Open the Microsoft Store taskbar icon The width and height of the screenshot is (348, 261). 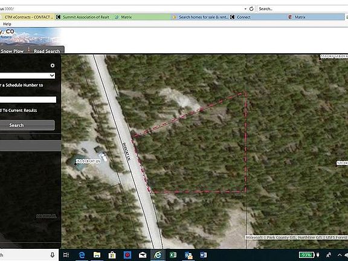tap(112, 255)
